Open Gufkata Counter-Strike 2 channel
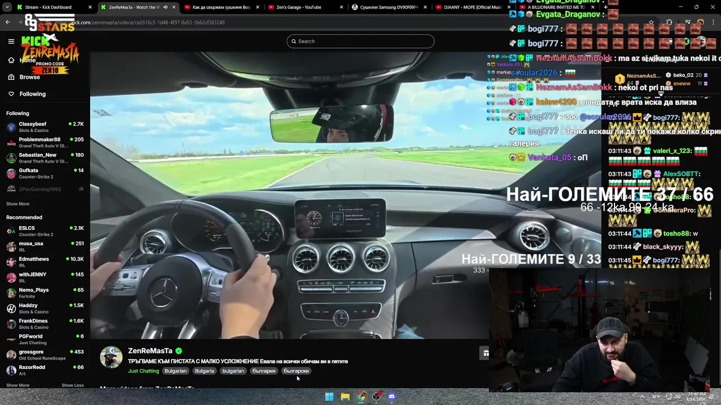The image size is (721, 405). 45,173
